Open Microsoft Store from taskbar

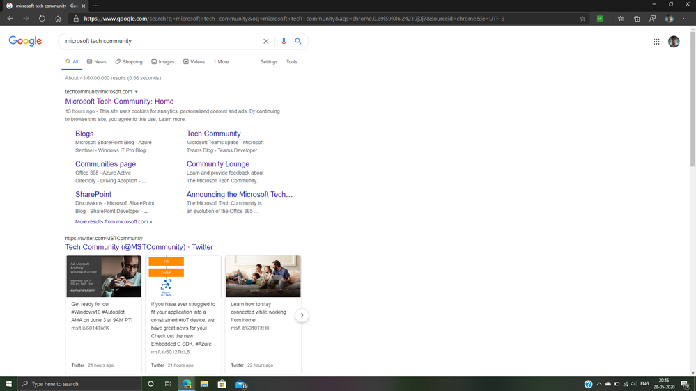pyautogui.click(x=222, y=384)
